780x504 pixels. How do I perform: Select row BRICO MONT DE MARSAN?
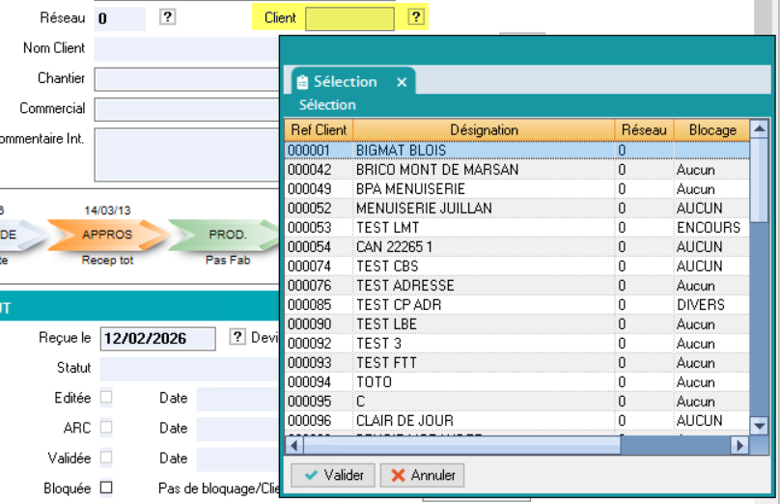tap(517, 170)
